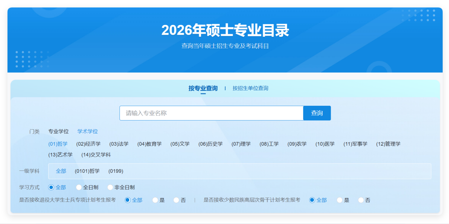Set 学习方式 to 全日制

(x=87, y=187)
